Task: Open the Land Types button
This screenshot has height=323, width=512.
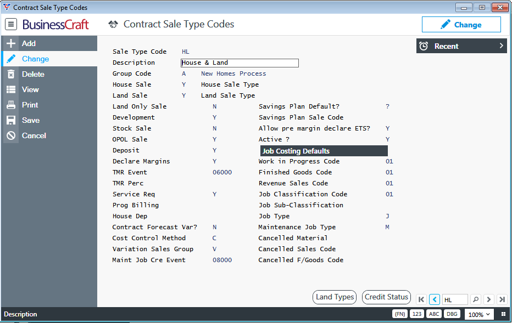Action: (335, 297)
